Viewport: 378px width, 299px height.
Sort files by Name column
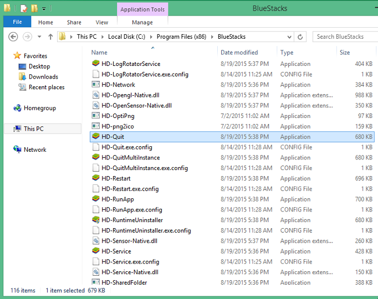99,53
